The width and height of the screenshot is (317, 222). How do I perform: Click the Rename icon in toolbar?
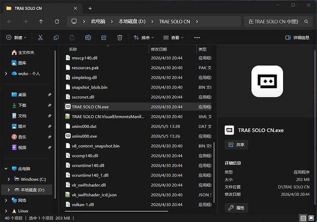[88, 38]
